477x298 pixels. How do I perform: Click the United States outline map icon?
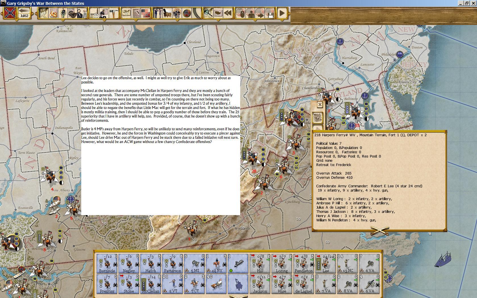click(218, 13)
